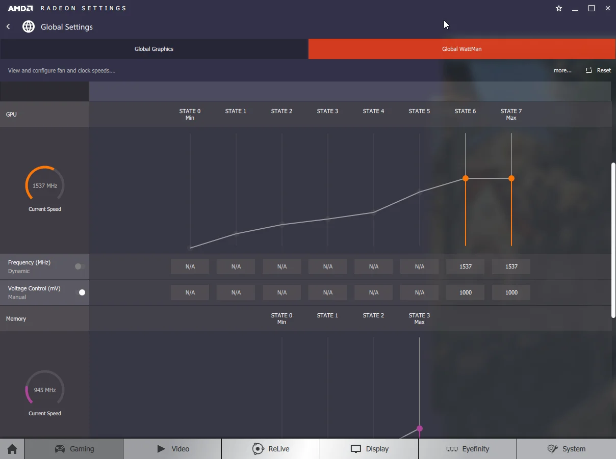The width and height of the screenshot is (616, 459).
Task: Click the GPU State 7 Max frequency point
Action: pyautogui.click(x=511, y=178)
